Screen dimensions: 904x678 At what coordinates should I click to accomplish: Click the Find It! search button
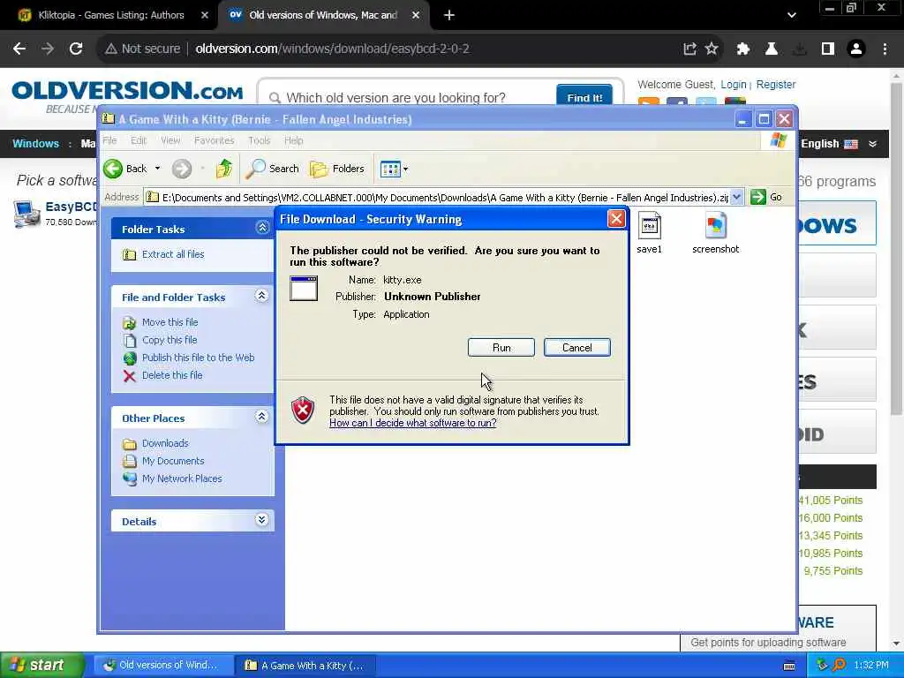584,97
